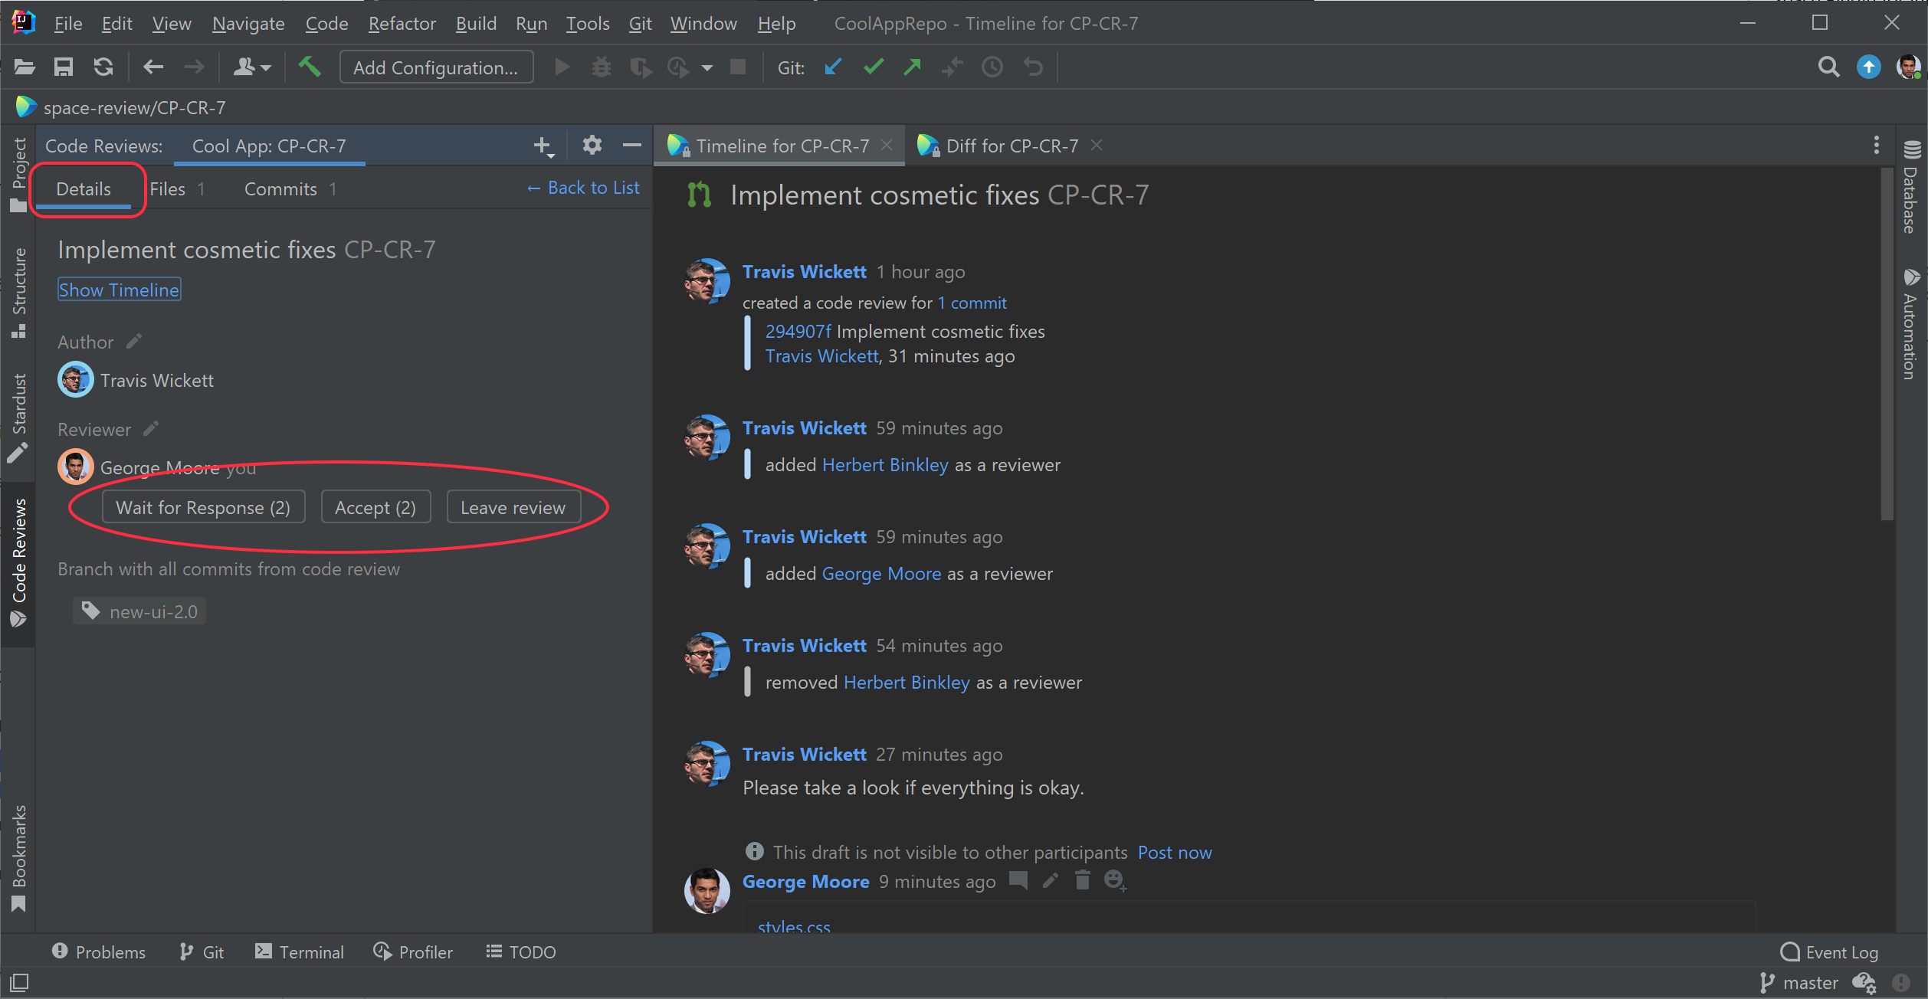Open Code Reviews settings gear icon
The width and height of the screenshot is (1928, 999).
[x=592, y=145]
